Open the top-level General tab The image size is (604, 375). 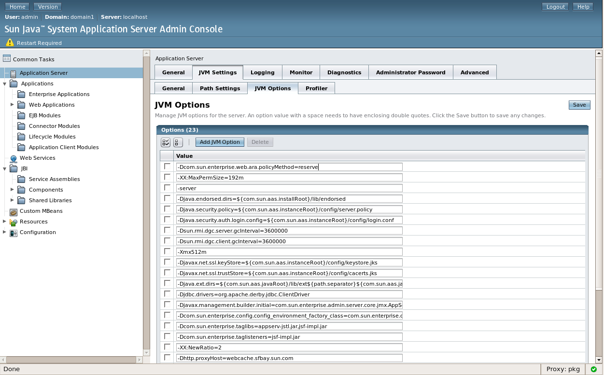point(173,72)
